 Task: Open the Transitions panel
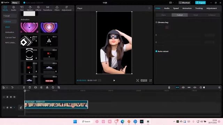coord(48,8)
